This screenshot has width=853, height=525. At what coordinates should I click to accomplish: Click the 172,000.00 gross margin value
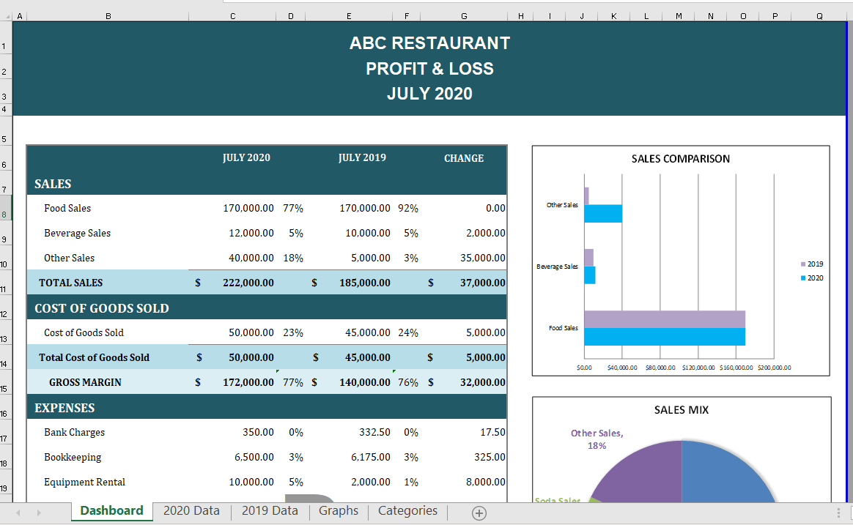248,383
